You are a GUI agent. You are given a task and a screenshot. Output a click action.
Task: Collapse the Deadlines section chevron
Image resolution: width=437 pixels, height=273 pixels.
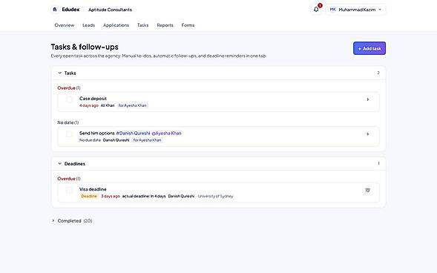[59, 163]
